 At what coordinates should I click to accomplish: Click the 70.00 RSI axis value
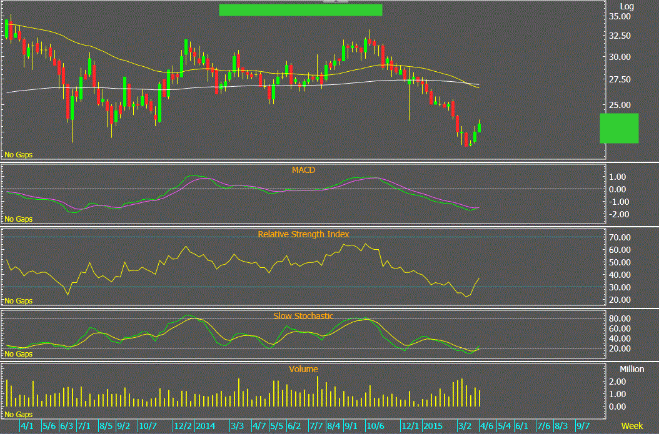(x=620, y=237)
